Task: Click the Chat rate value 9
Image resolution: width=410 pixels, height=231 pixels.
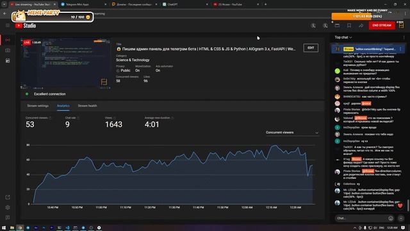Action: coord(67,124)
